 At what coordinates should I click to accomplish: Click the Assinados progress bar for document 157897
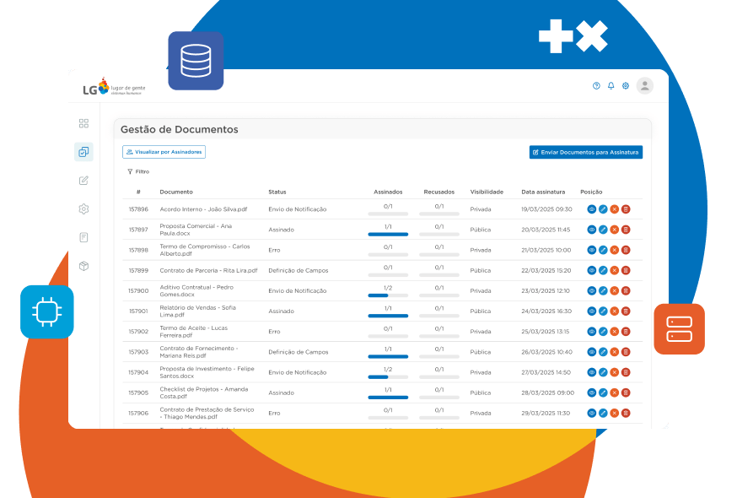(388, 234)
